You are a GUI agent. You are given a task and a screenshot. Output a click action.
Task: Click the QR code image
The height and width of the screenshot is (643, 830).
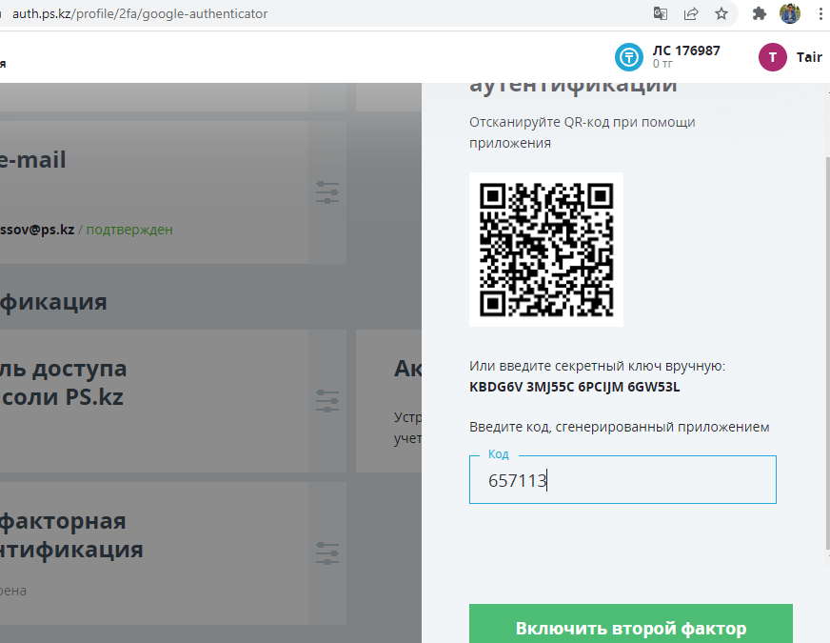click(546, 250)
